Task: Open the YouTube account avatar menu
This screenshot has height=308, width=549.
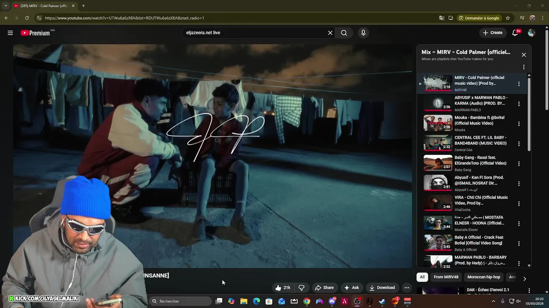Action: tap(531, 33)
